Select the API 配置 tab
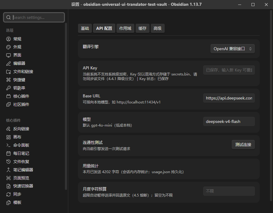The image size is (273, 213). pyautogui.click(x=104, y=28)
